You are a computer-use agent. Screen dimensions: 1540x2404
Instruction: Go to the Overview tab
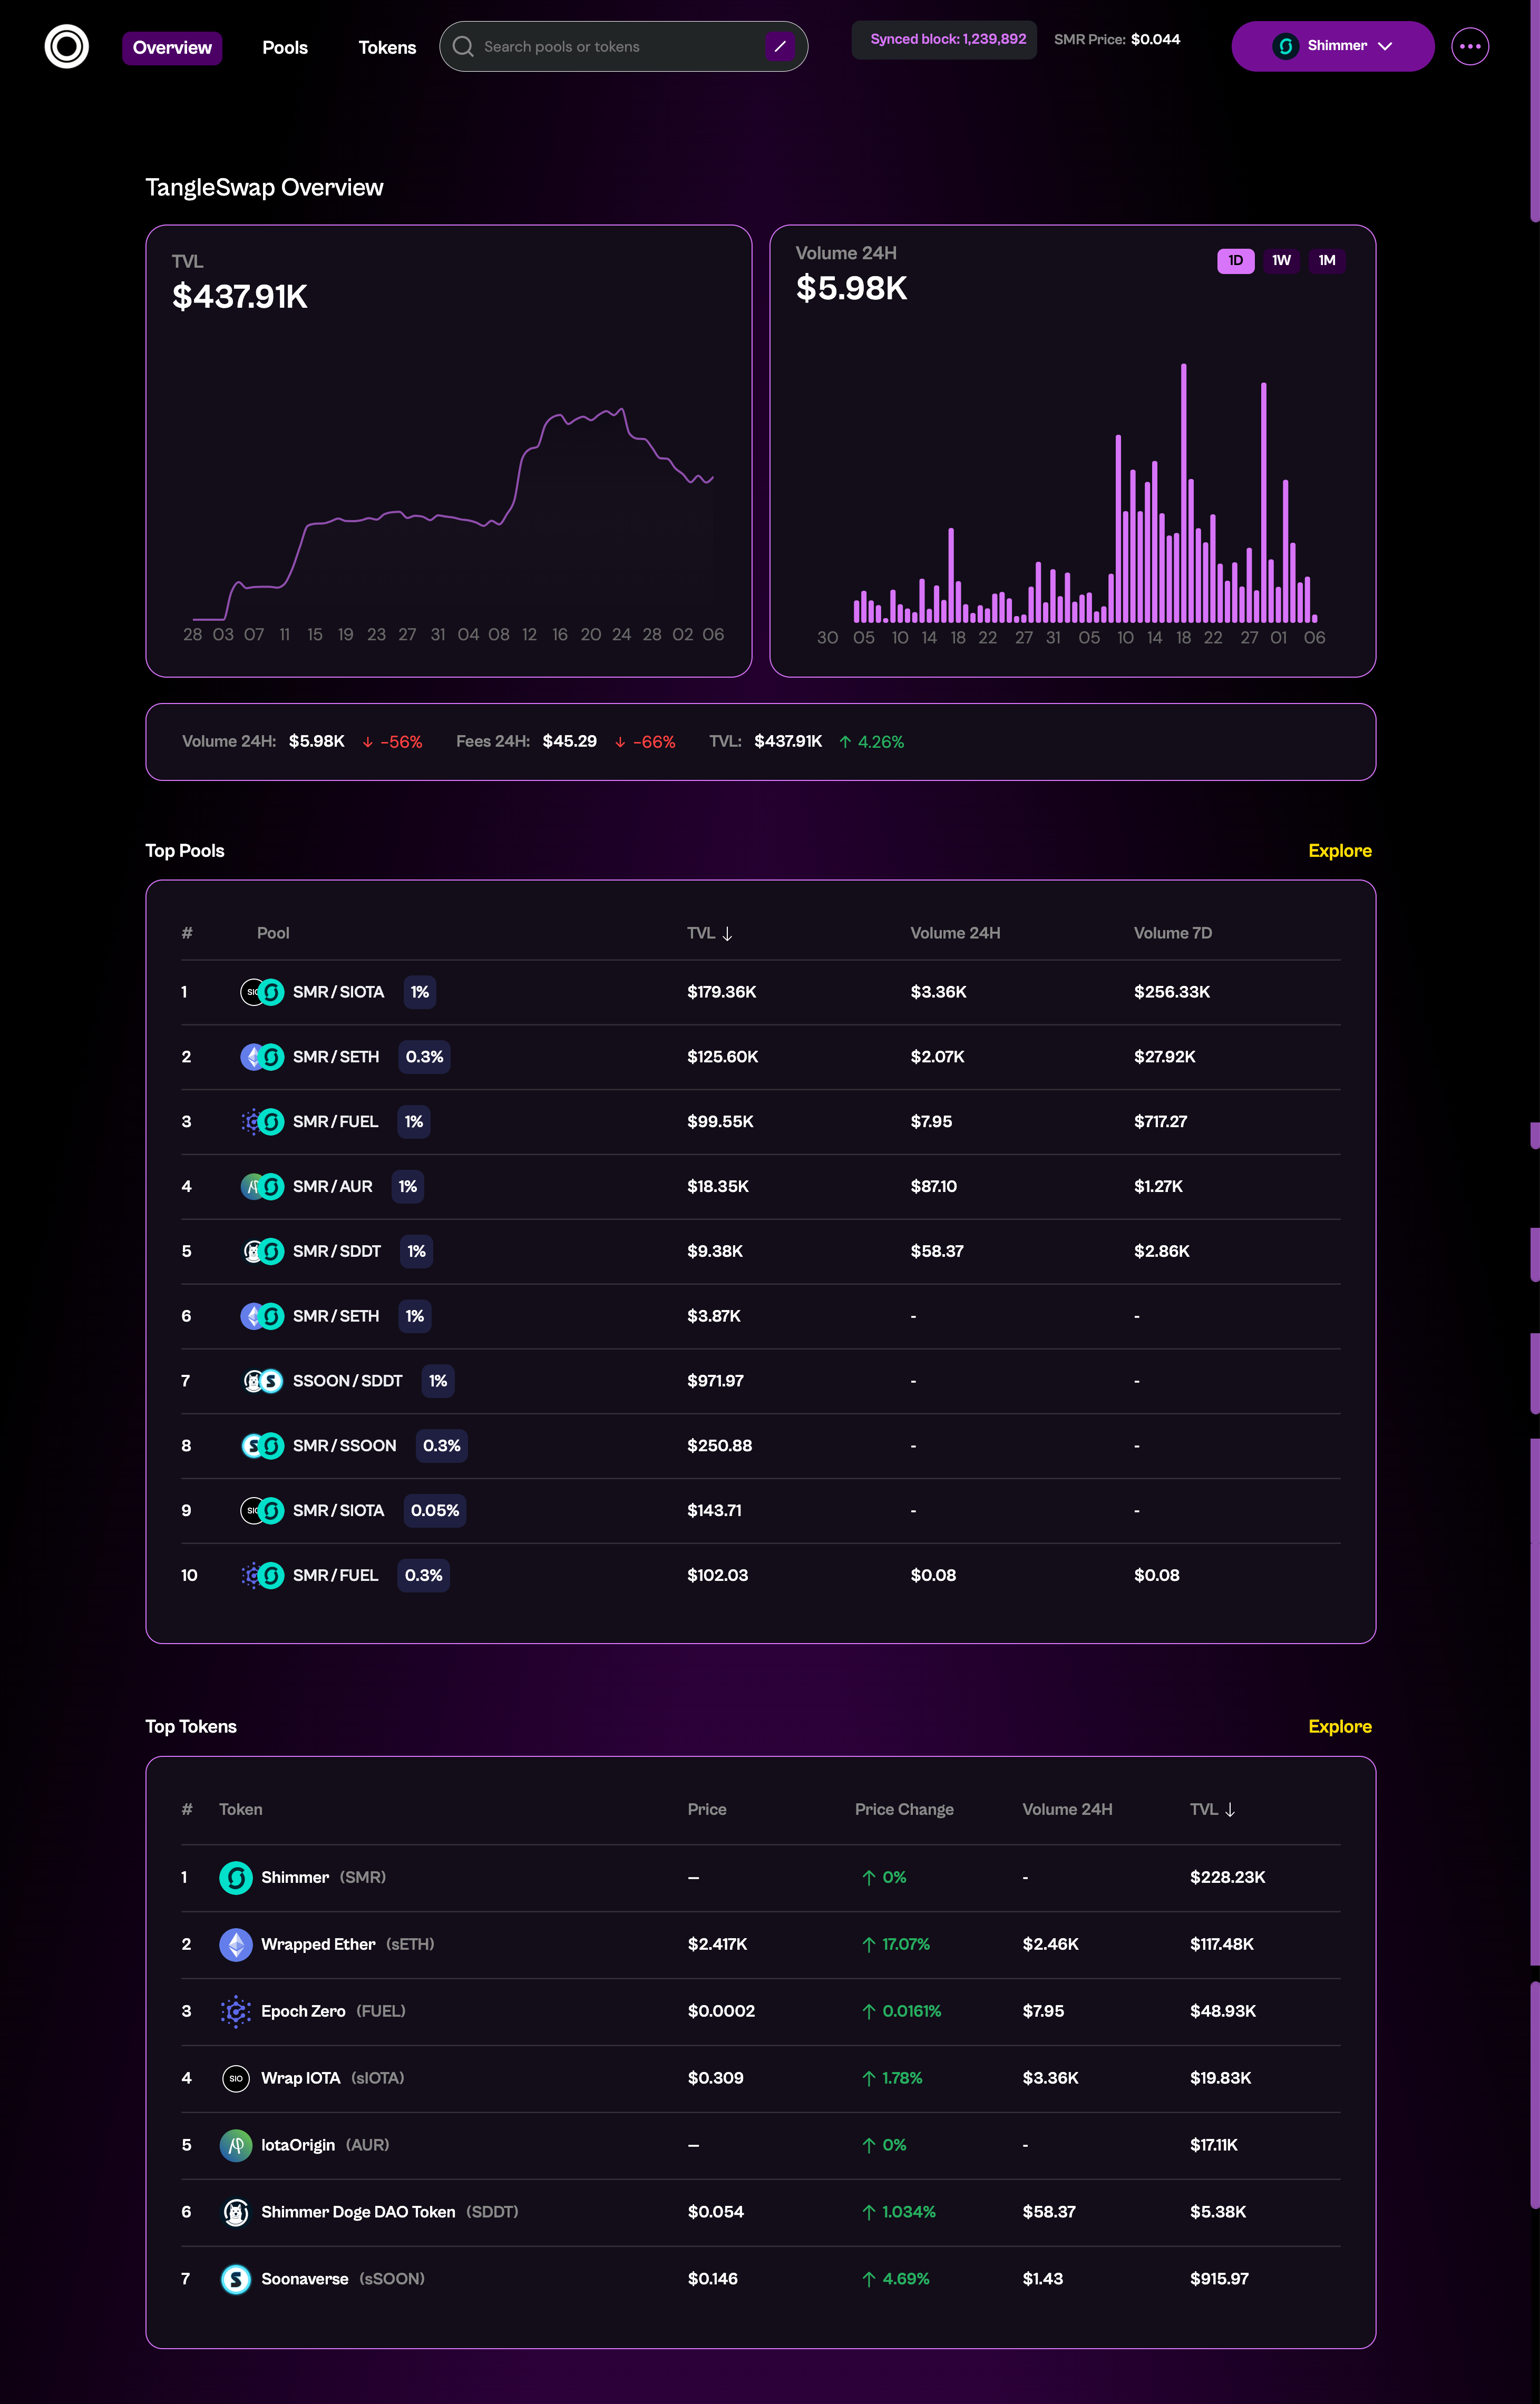[x=172, y=47]
